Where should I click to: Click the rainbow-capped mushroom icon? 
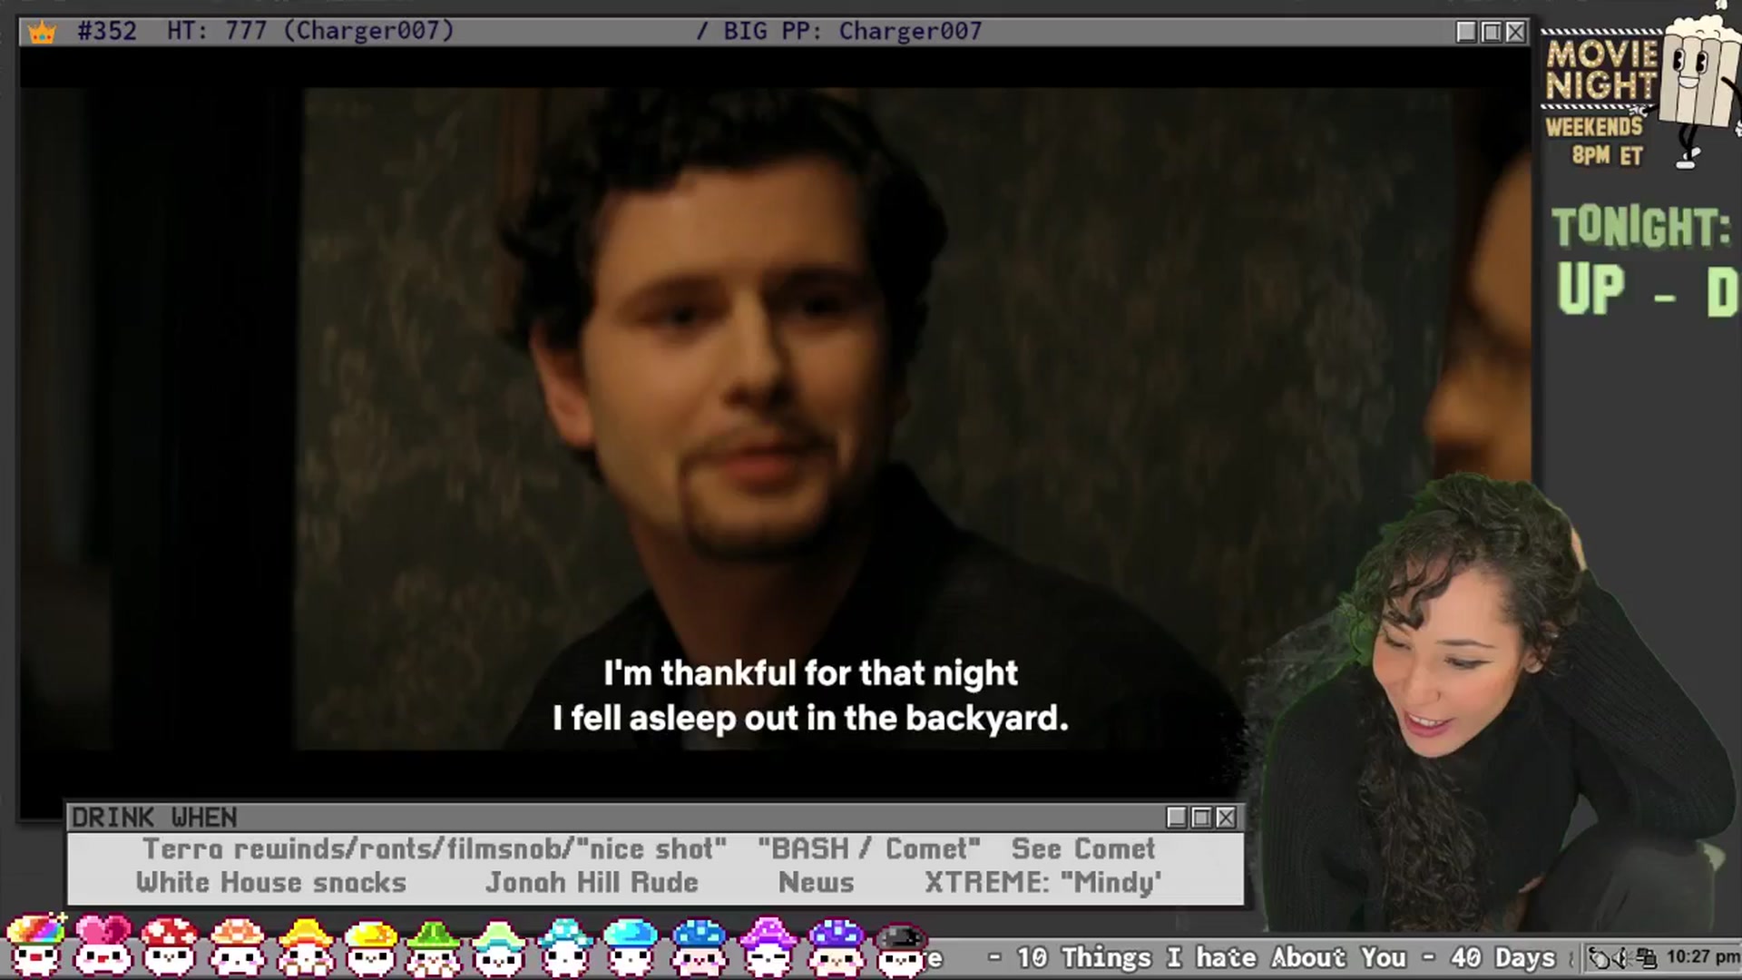(x=36, y=946)
